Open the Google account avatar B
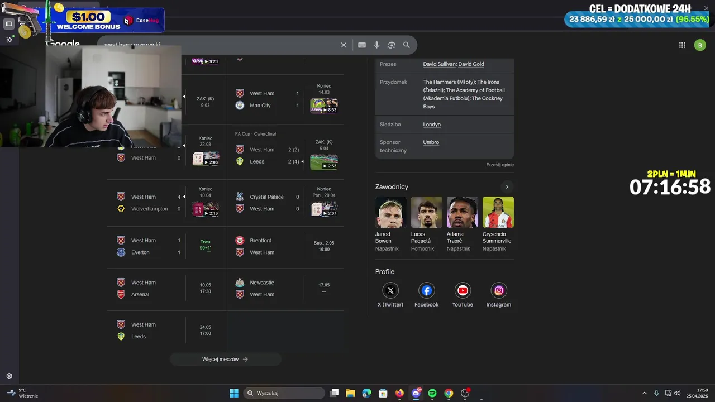Screen dimensions: 715x402 point(700,45)
